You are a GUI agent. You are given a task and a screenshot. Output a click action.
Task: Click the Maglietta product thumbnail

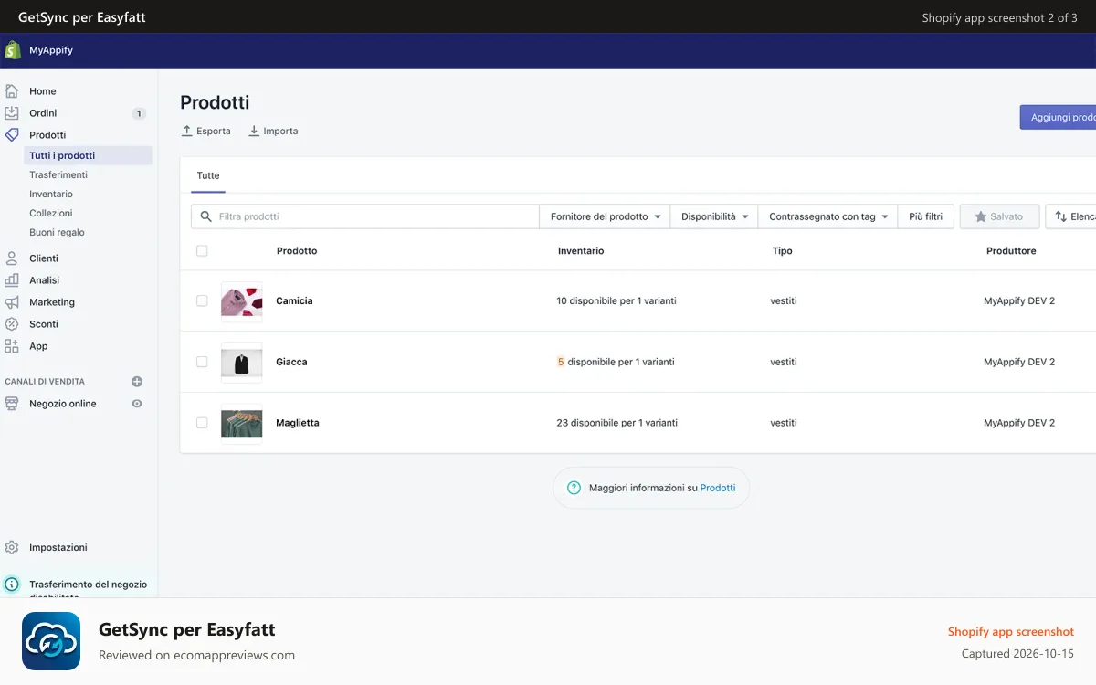241,423
